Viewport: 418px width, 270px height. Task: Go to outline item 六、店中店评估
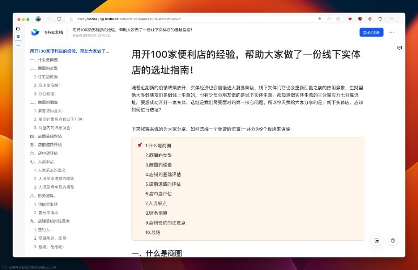[x=44, y=153]
